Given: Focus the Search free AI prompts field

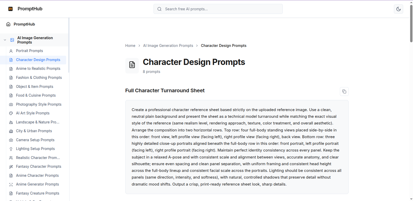Looking at the screenshot, I should pyautogui.click(x=218, y=9).
